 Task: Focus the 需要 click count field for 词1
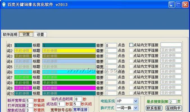[111, 45]
